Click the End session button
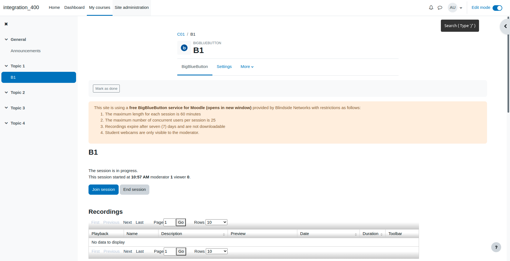Image resolution: width=510 pixels, height=261 pixels. (x=134, y=189)
